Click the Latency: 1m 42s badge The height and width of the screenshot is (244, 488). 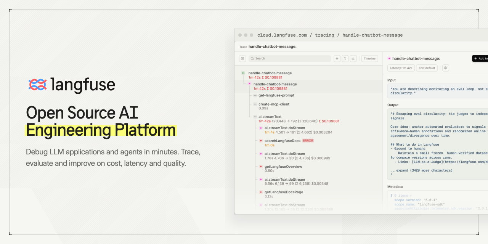(401, 68)
